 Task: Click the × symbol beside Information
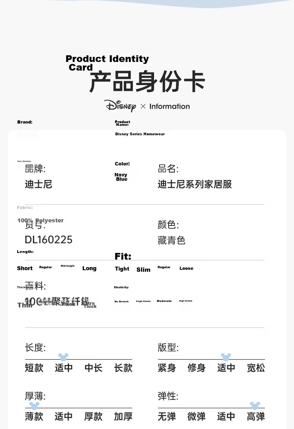pyautogui.click(x=143, y=106)
